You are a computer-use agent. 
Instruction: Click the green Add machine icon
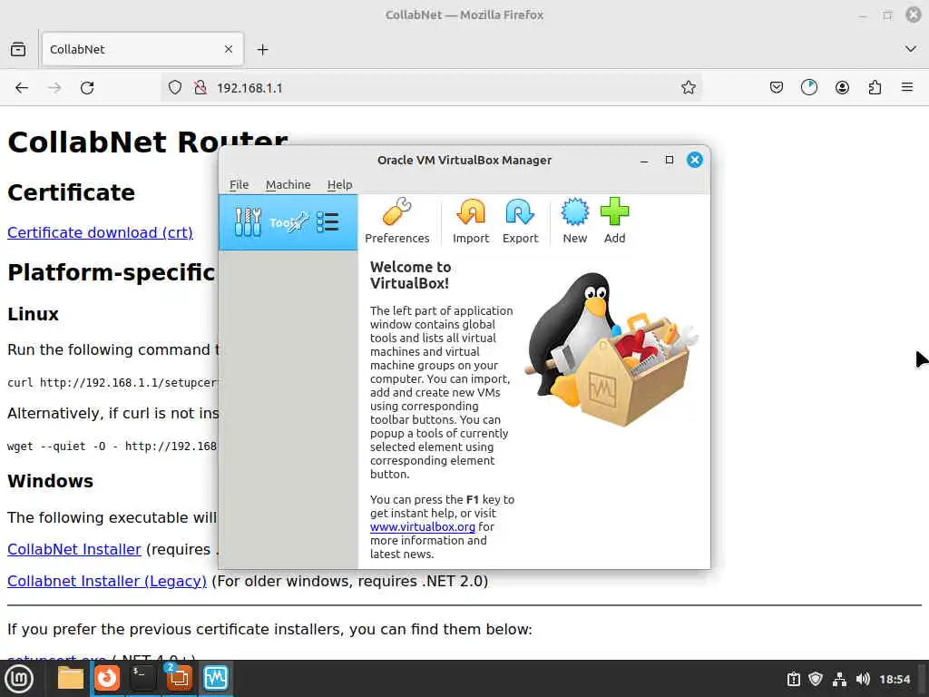pyautogui.click(x=614, y=221)
